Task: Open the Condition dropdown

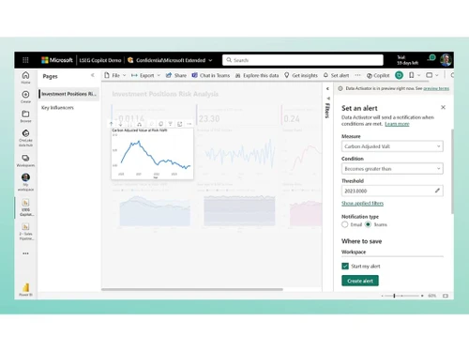Action: tap(392, 169)
